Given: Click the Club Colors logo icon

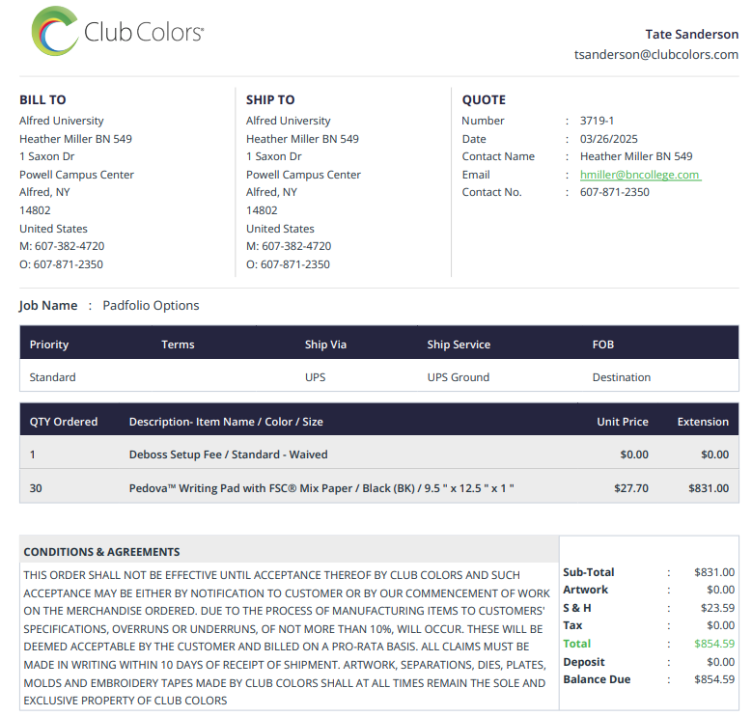Looking at the screenshot, I should (x=54, y=31).
